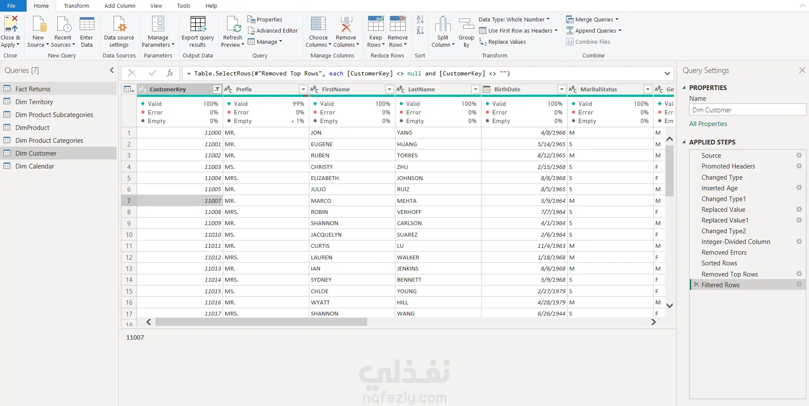This screenshot has width=809, height=406.
Task: Cancel the formula with the X icon
Action: click(132, 73)
